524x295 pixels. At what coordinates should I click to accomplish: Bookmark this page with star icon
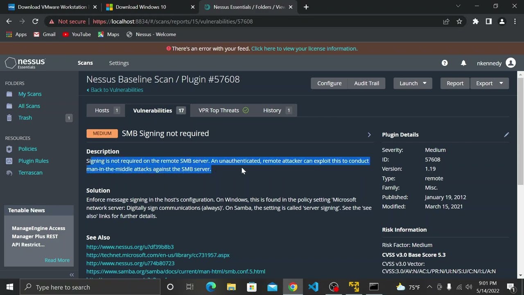click(459, 21)
